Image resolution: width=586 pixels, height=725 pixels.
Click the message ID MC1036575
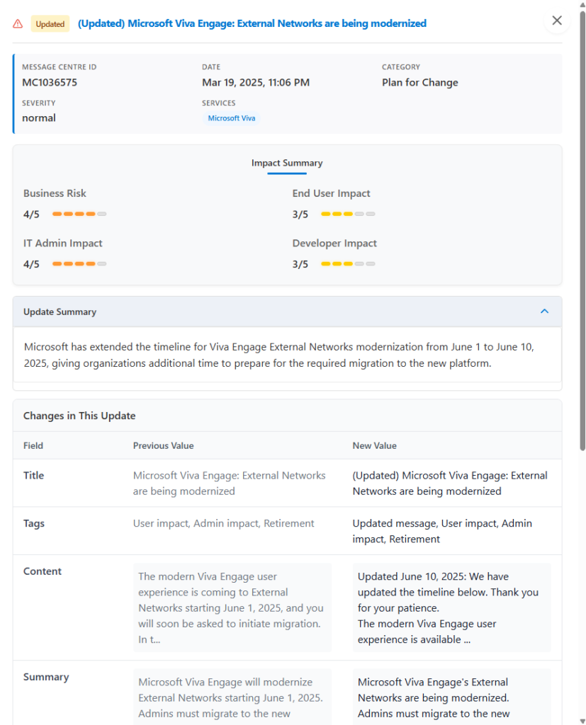(50, 82)
